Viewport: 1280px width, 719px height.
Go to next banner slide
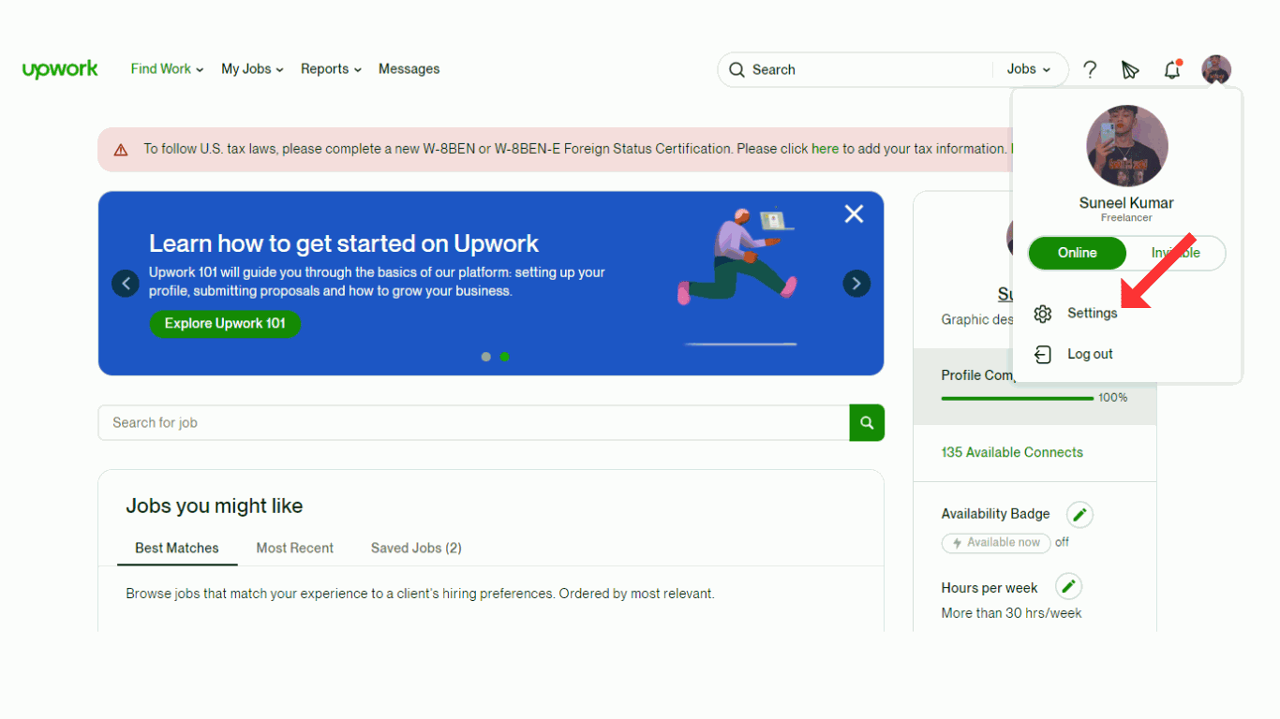pyautogui.click(x=856, y=284)
